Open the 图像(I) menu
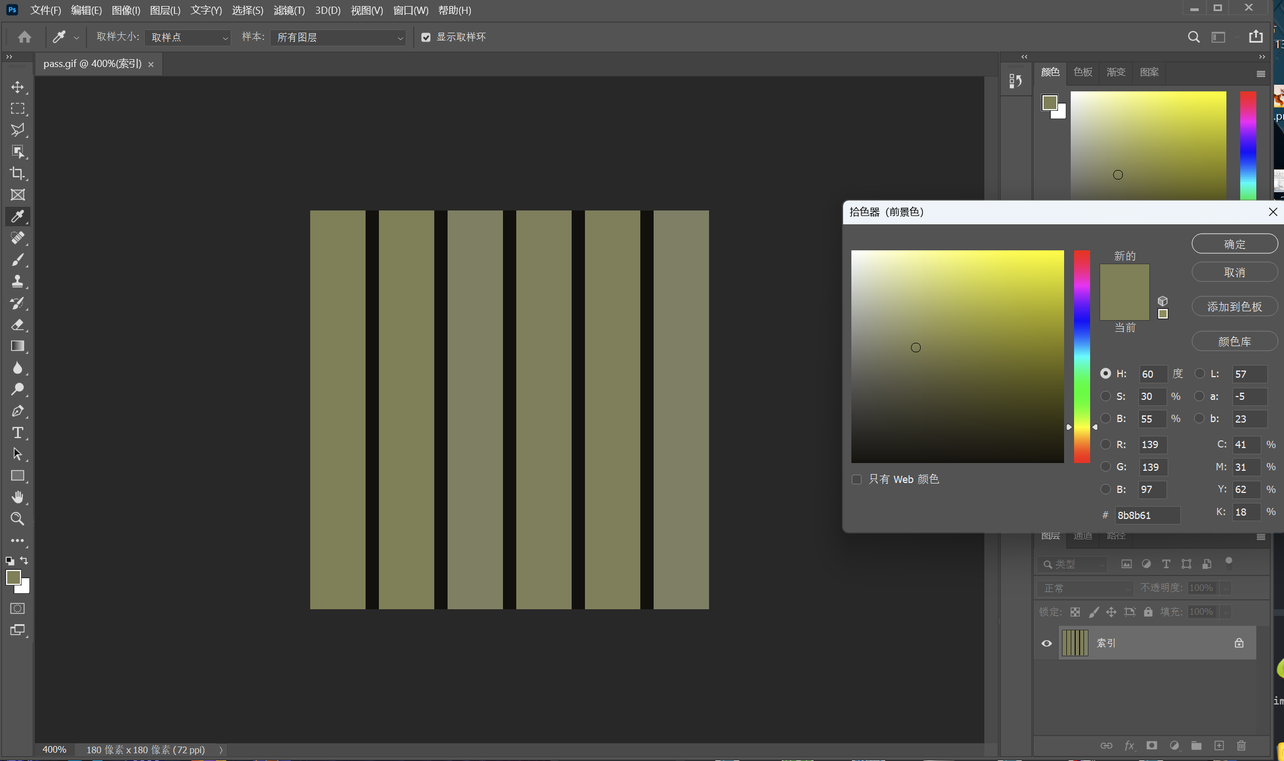 coord(126,11)
